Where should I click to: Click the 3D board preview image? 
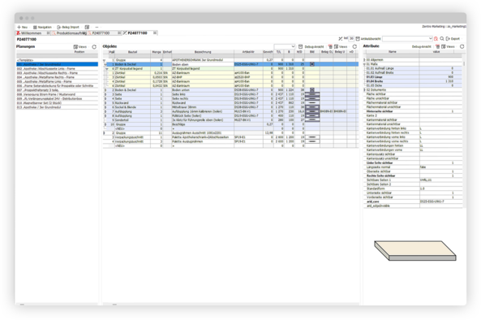pyautogui.click(x=415, y=251)
